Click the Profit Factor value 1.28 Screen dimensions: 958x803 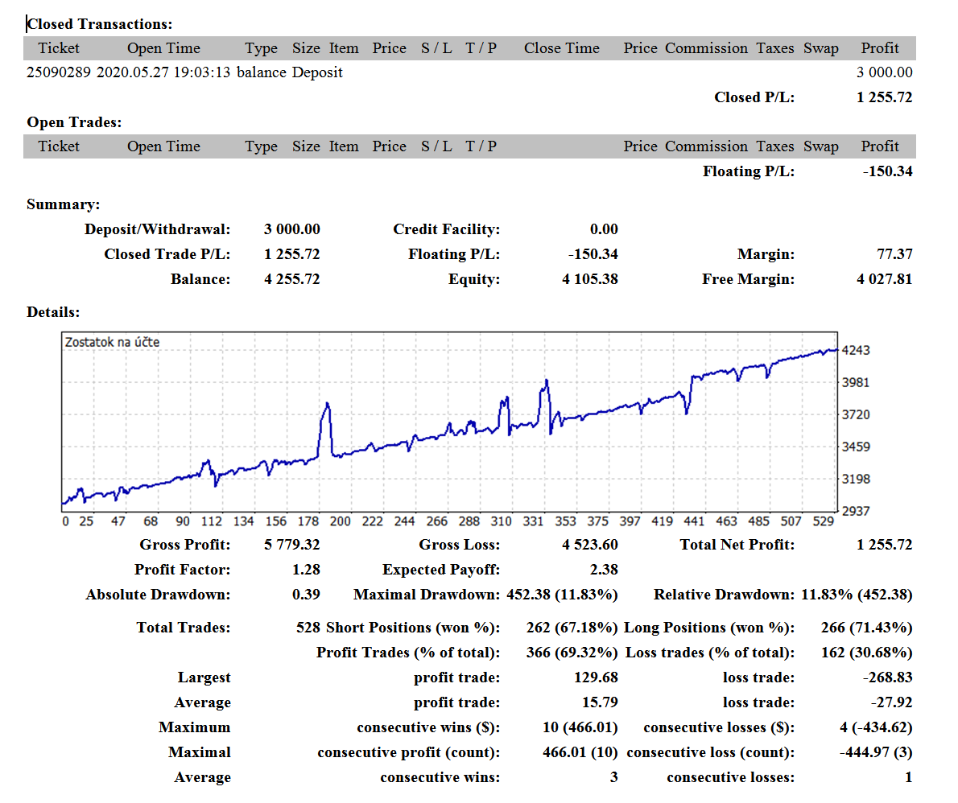[305, 570]
